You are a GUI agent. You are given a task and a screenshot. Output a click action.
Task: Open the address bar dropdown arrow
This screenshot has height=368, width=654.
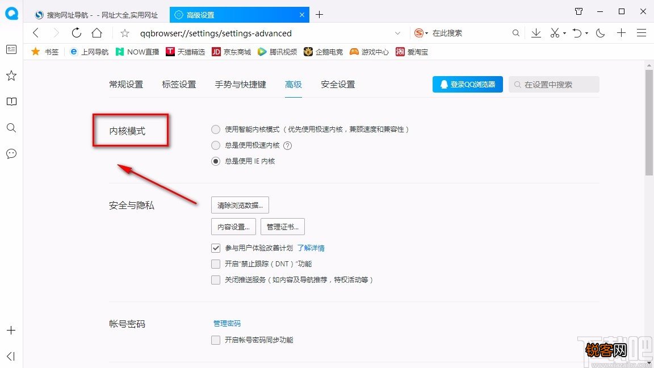point(397,33)
